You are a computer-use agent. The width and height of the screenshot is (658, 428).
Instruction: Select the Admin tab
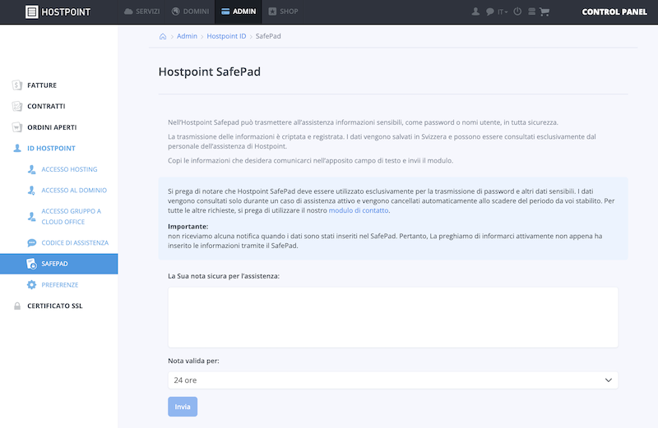click(239, 12)
